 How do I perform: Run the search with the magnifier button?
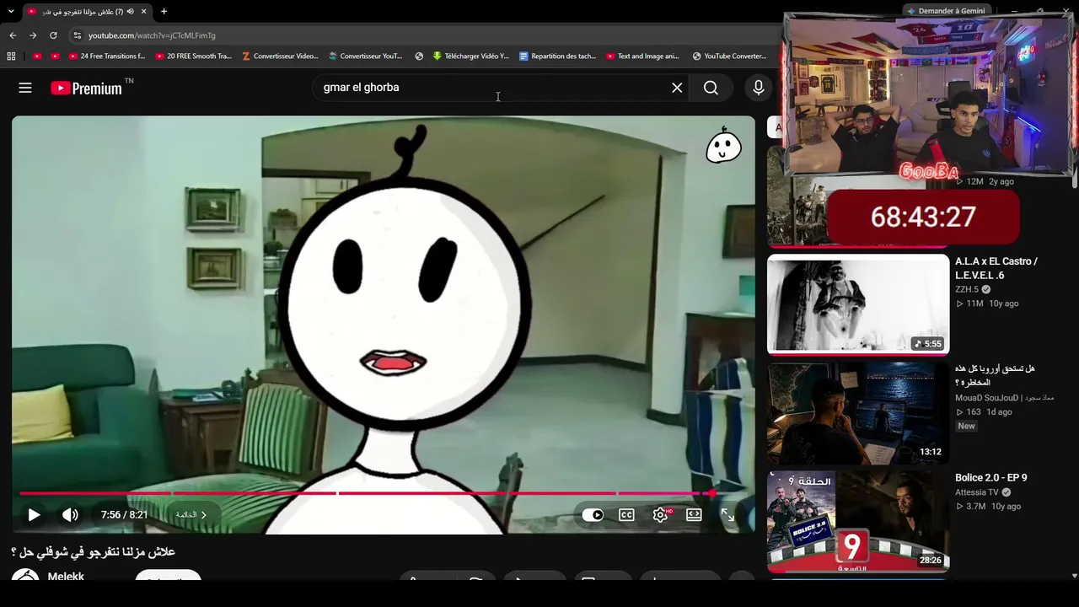(x=711, y=88)
